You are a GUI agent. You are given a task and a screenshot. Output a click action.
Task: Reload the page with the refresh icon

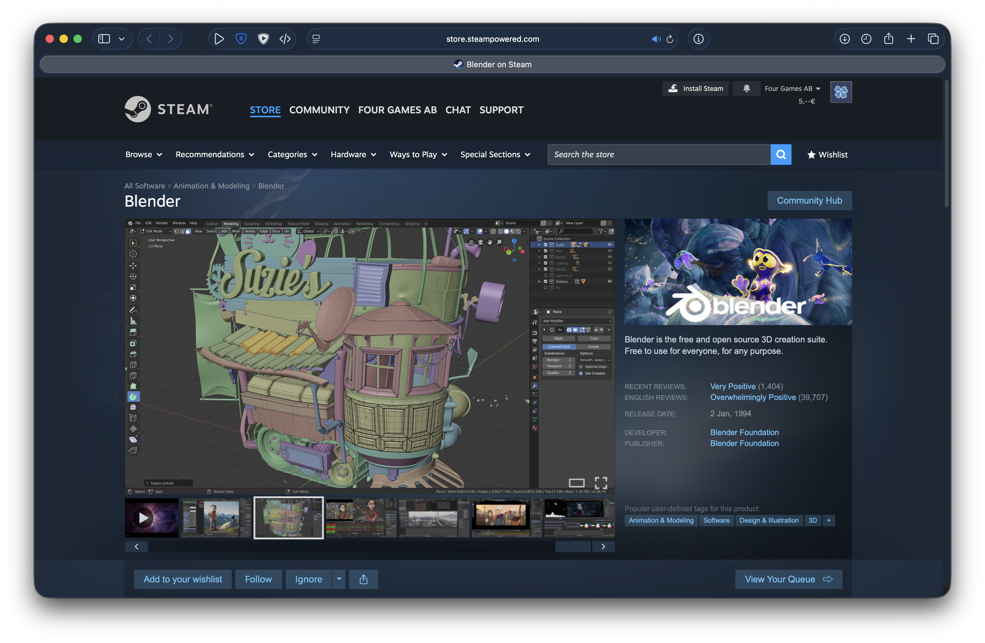(670, 39)
